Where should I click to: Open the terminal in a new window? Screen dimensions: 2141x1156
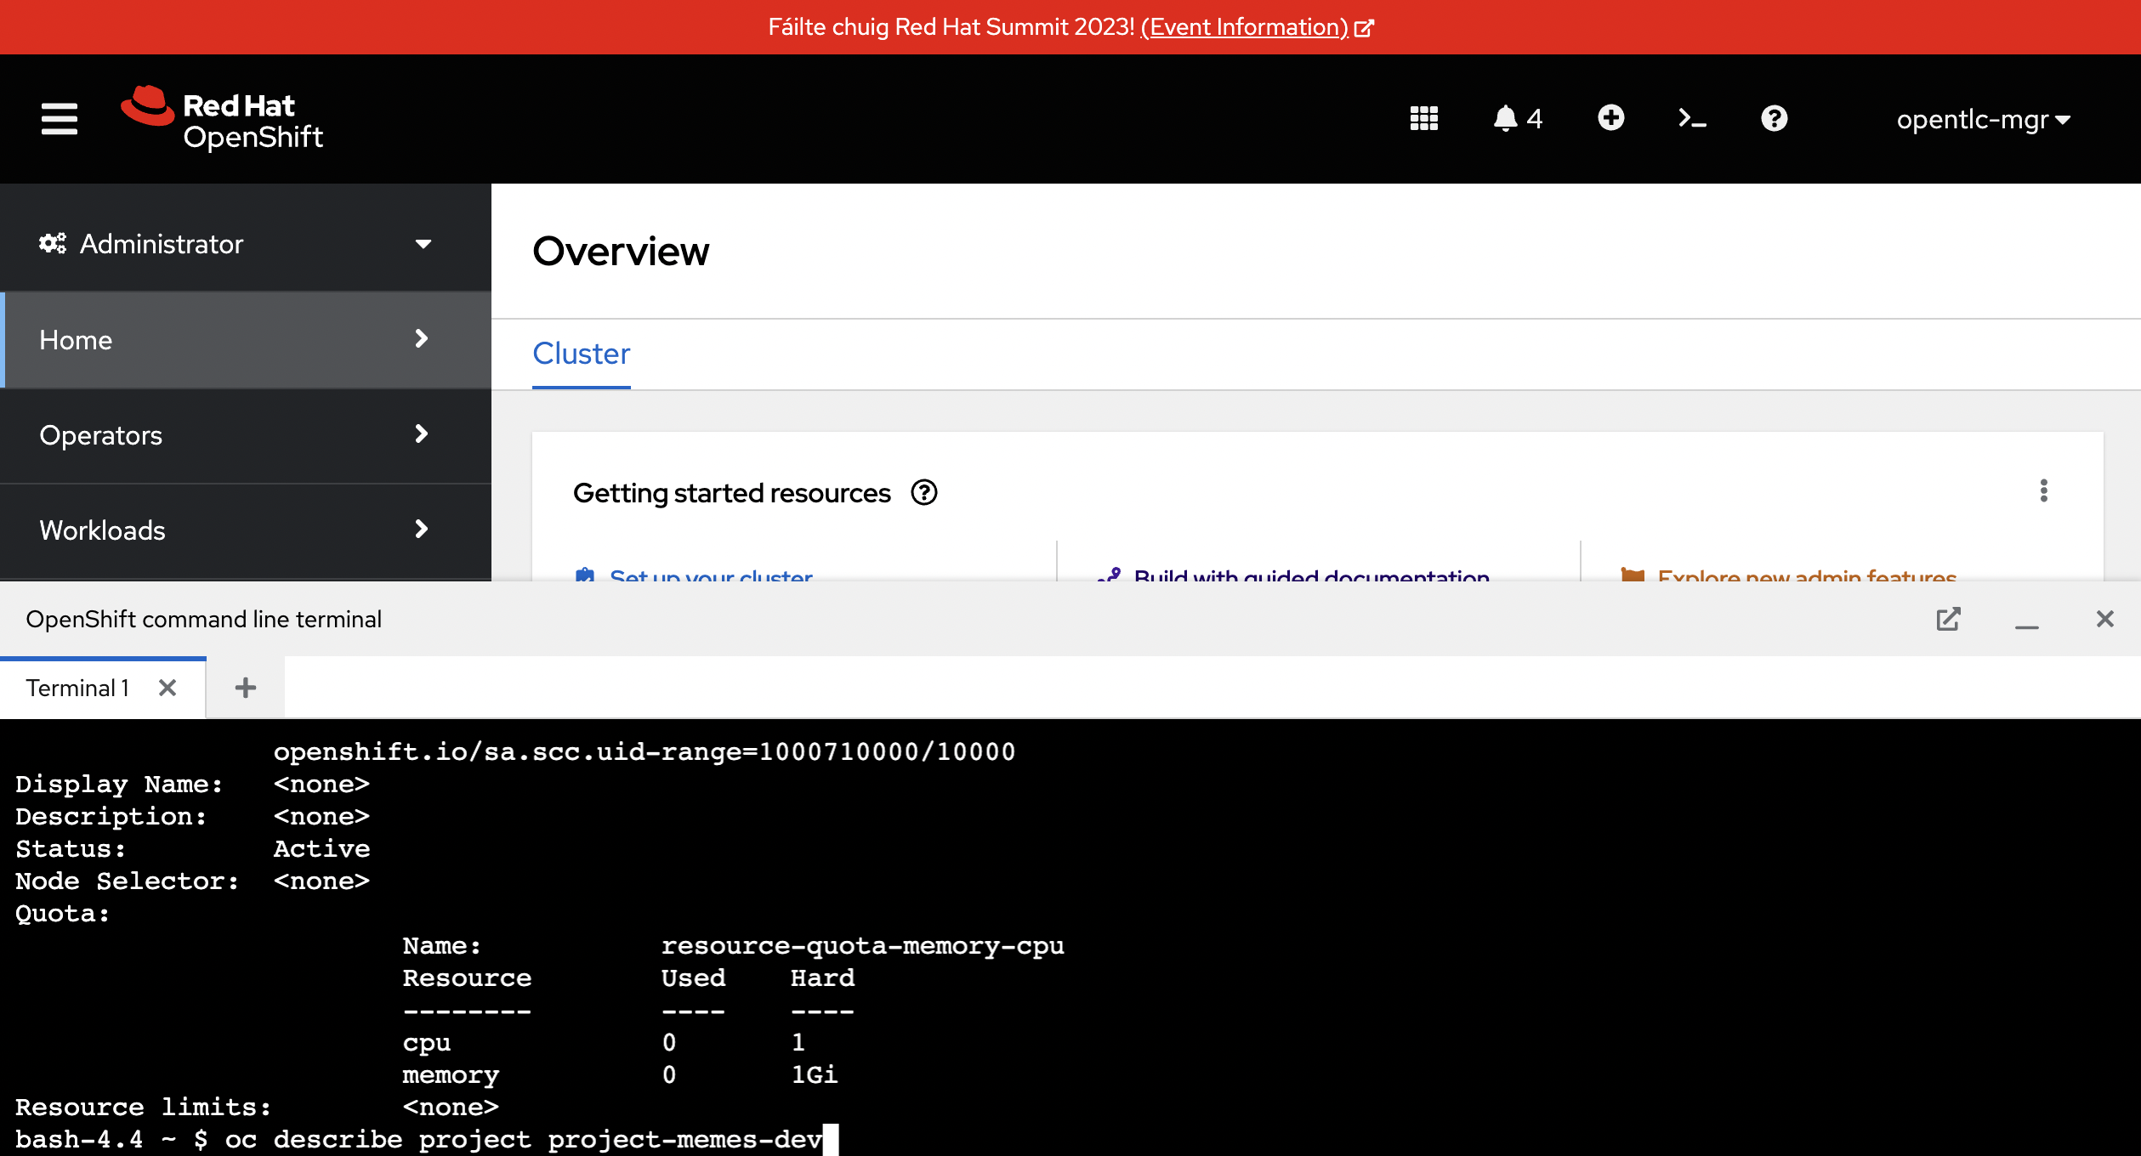pos(1948,619)
